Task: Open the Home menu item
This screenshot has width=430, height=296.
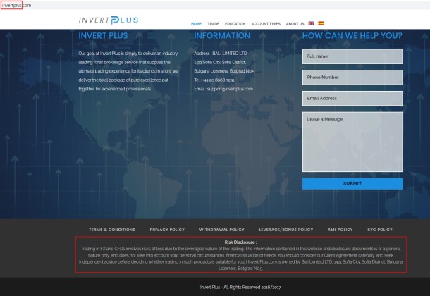Action: (x=196, y=24)
